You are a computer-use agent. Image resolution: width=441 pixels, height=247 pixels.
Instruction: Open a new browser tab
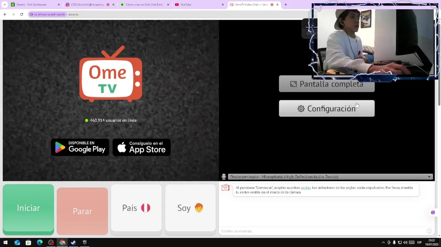pos(286,4)
